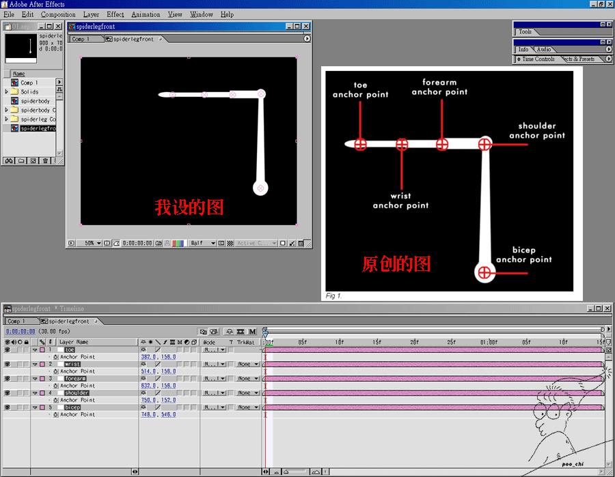Toggle the quality switch on bicep layer
The height and width of the screenshot is (477, 615).
point(158,407)
